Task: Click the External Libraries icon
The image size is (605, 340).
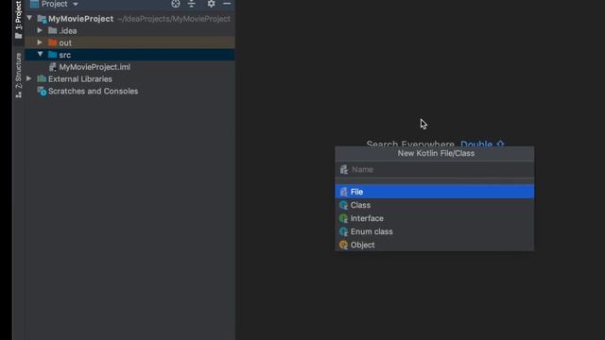Action: pyautogui.click(x=42, y=78)
